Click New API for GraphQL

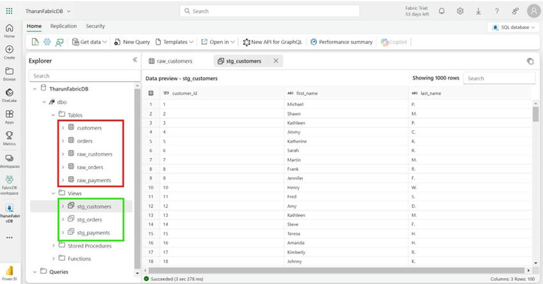coord(273,42)
